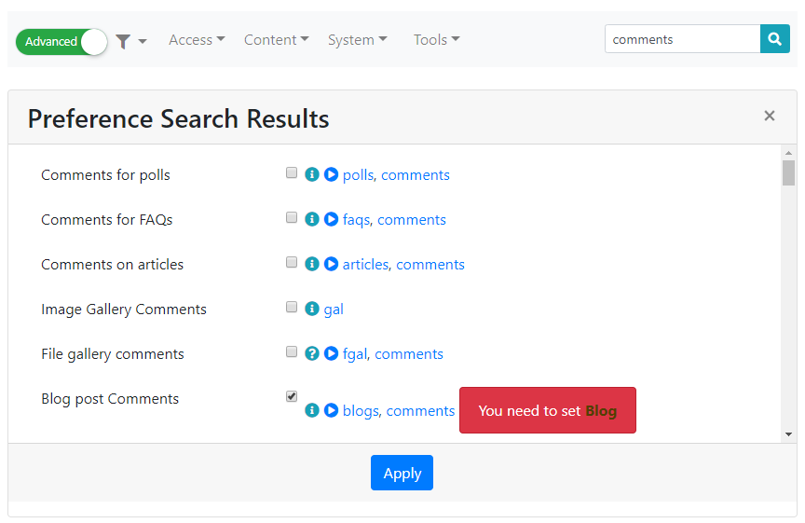Click the search field containing 'comments'

682,39
